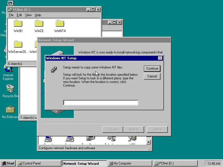Open Help menu in PCNet window
Viewport: 223px width, 167px height.
tap(38, 15)
